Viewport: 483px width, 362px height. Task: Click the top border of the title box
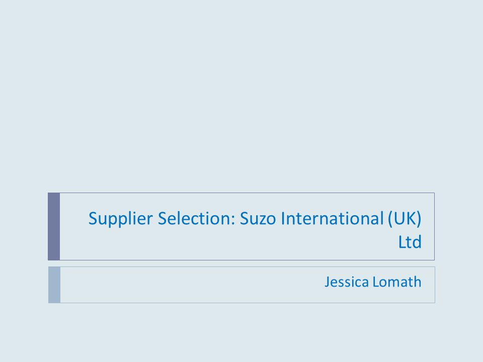tap(247, 193)
